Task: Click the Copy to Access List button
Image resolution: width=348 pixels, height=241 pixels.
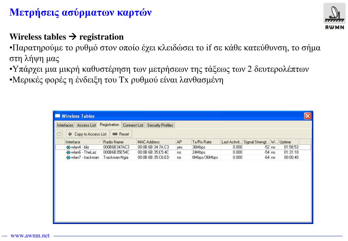Action: point(88,134)
